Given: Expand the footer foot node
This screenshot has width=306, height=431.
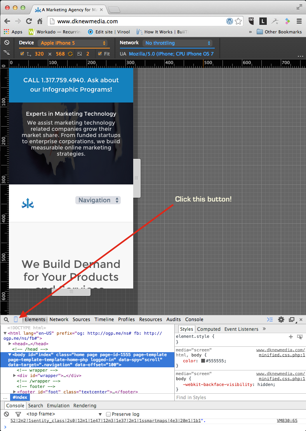Looking at the screenshot, I should [14, 392].
